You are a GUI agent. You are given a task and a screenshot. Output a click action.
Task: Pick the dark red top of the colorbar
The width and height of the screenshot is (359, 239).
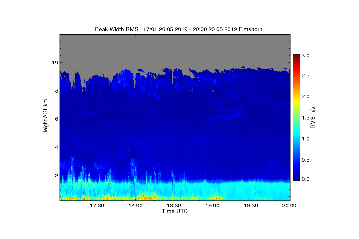coord(296,57)
